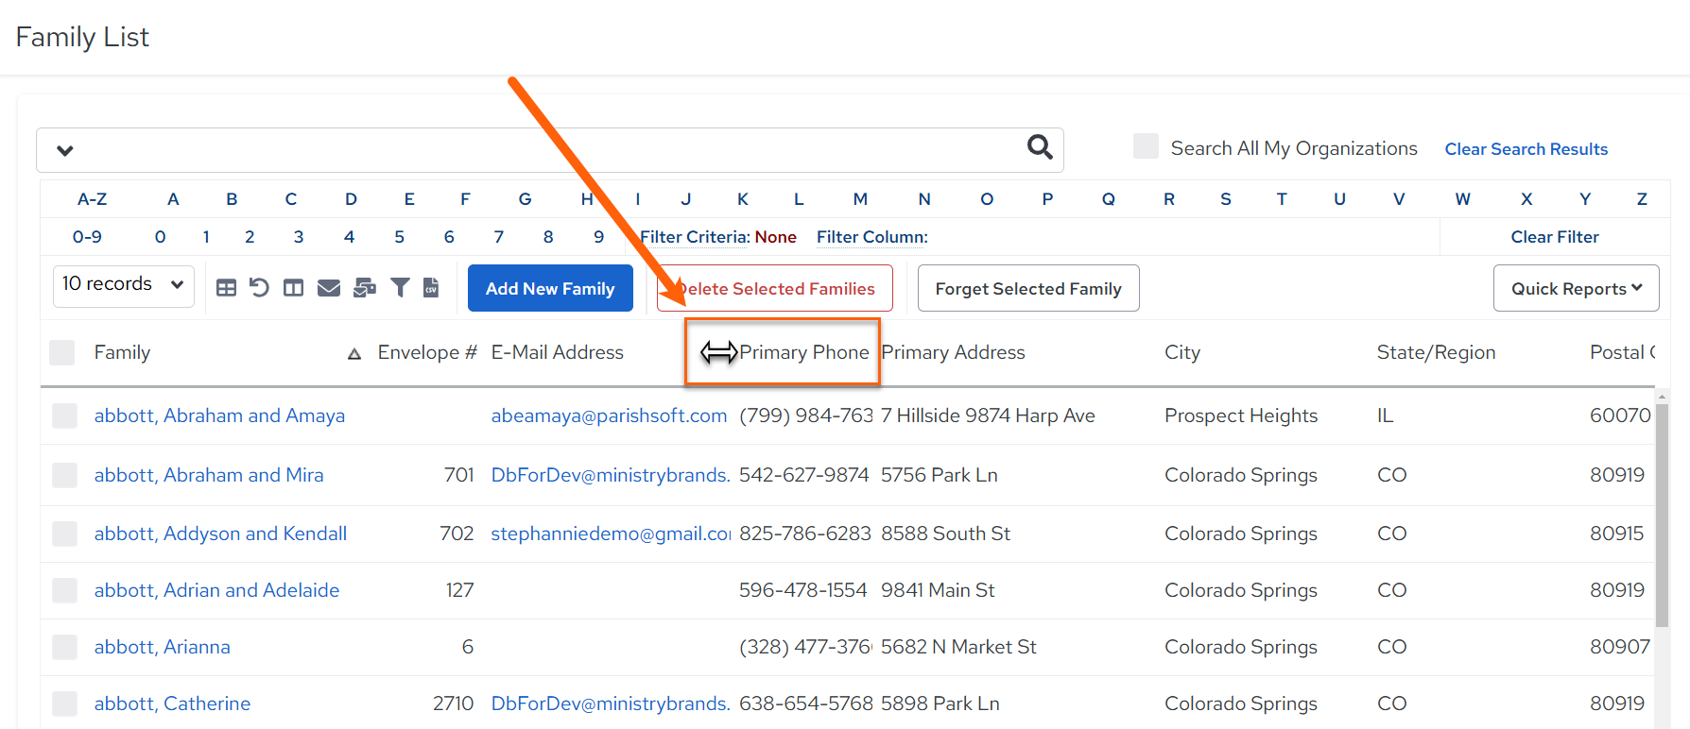Filter by the A-Z option
The width and height of the screenshot is (1690, 729).
(x=92, y=199)
